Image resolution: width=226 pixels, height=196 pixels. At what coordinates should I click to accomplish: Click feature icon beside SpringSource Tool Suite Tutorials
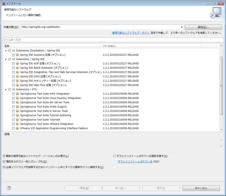(18, 120)
